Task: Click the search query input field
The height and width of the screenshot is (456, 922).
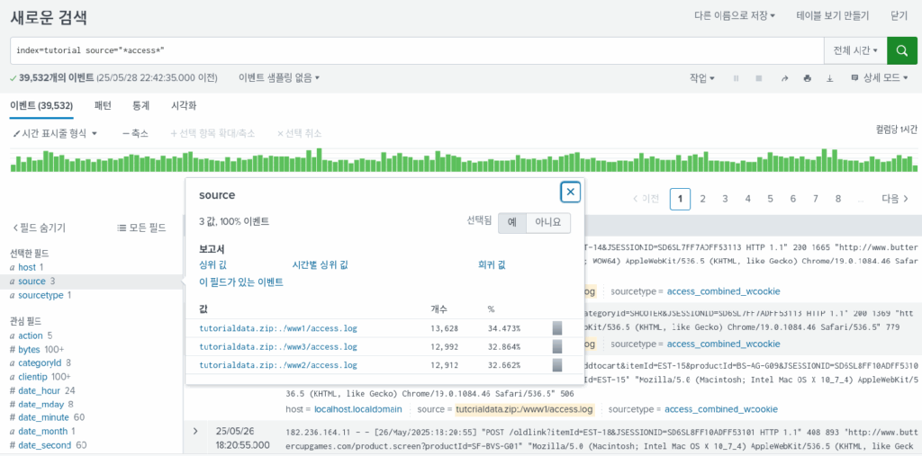Action: pos(417,51)
